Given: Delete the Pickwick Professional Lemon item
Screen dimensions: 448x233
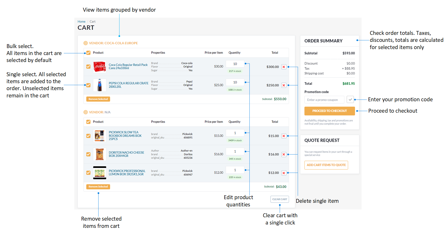Looking at the screenshot, I should pos(284,173).
